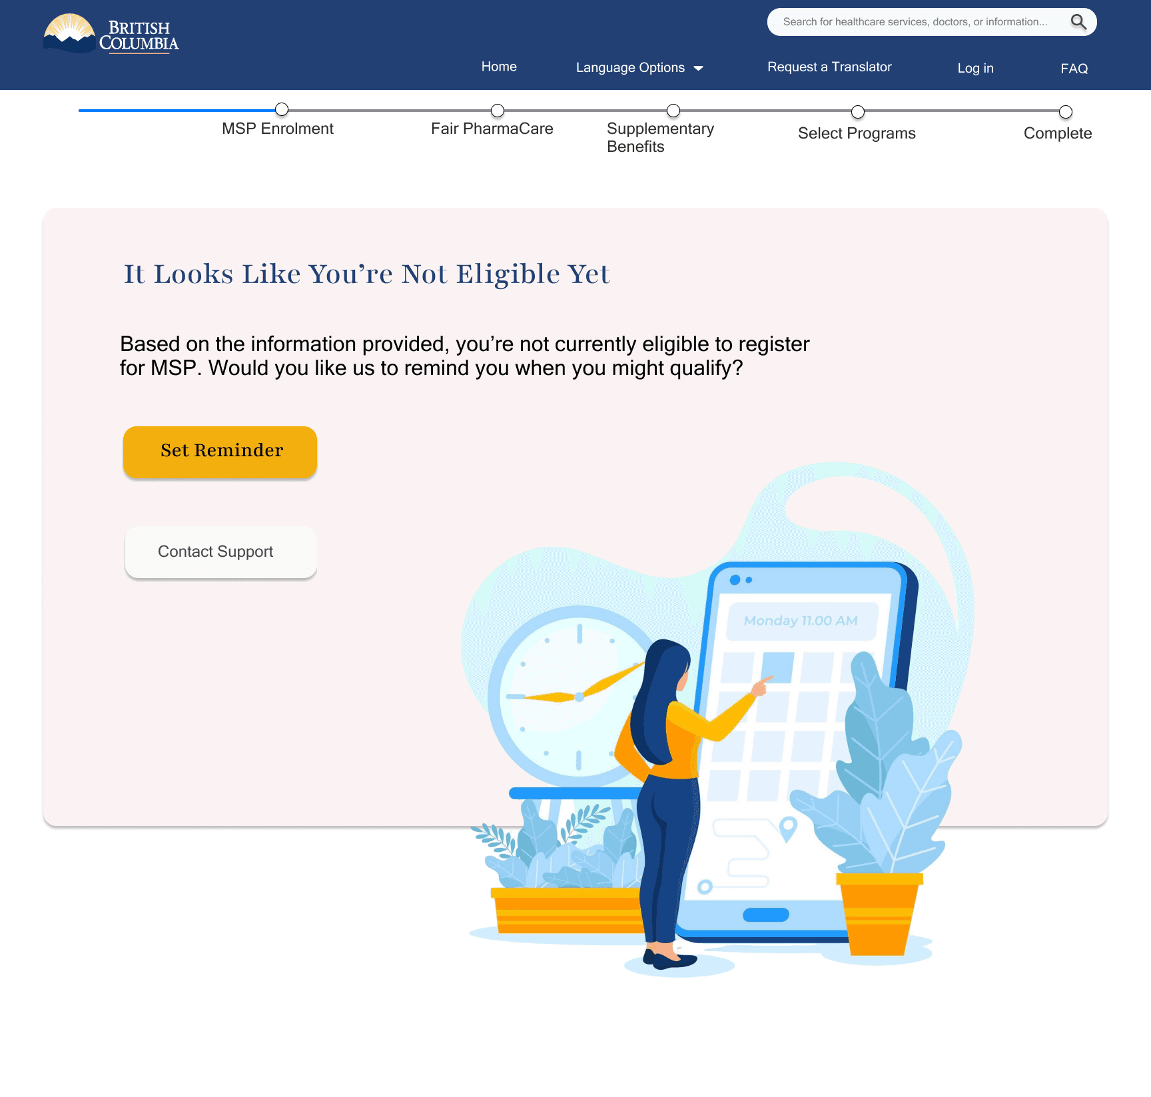Click the clock illustration

pyautogui.click(x=573, y=696)
